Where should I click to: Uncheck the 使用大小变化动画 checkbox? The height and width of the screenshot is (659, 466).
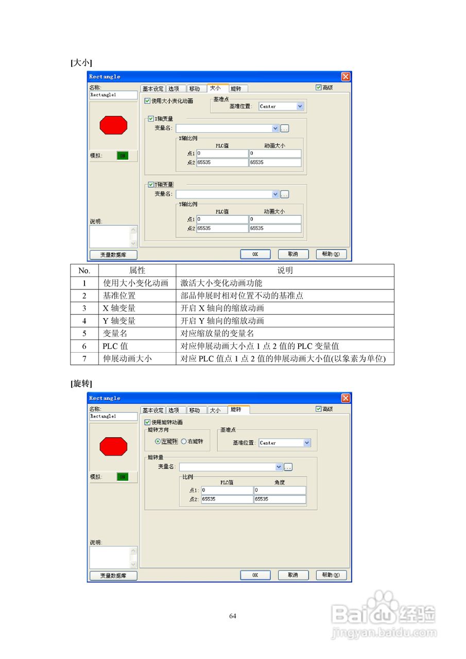pyautogui.click(x=148, y=101)
